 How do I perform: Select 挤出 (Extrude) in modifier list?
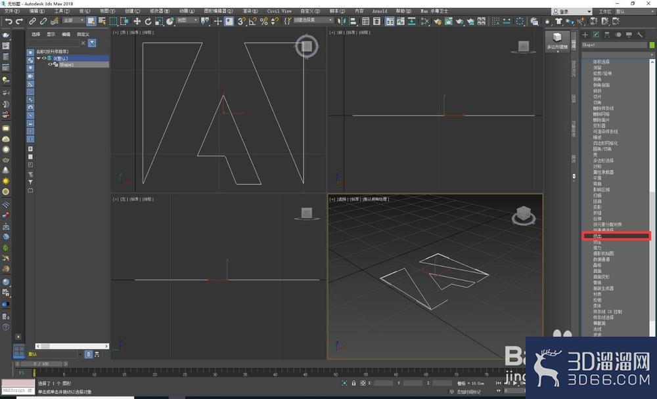(616, 236)
